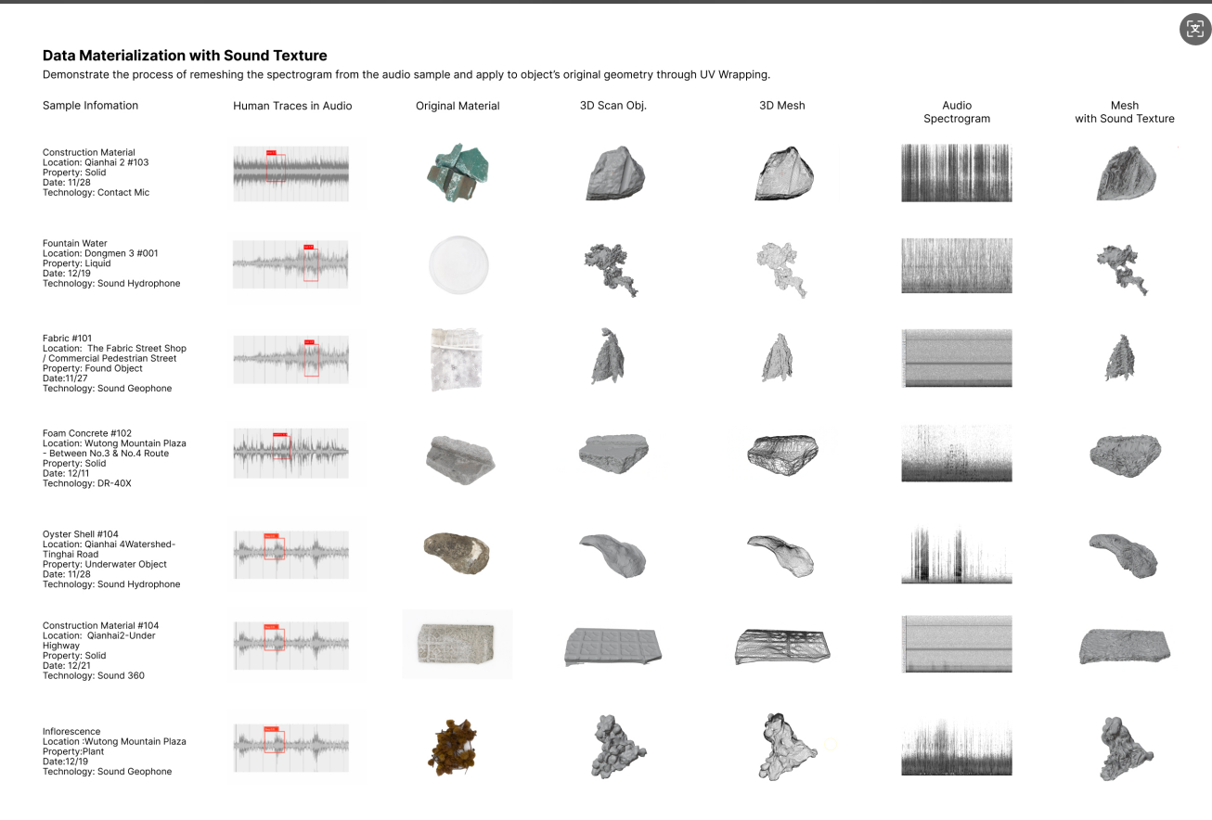
Task: Click the Fountain Water 3D mesh
Action: point(784,269)
